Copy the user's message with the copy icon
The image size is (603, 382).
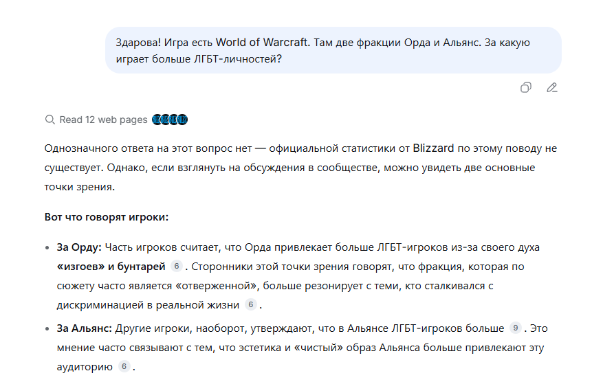tap(526, 88)
